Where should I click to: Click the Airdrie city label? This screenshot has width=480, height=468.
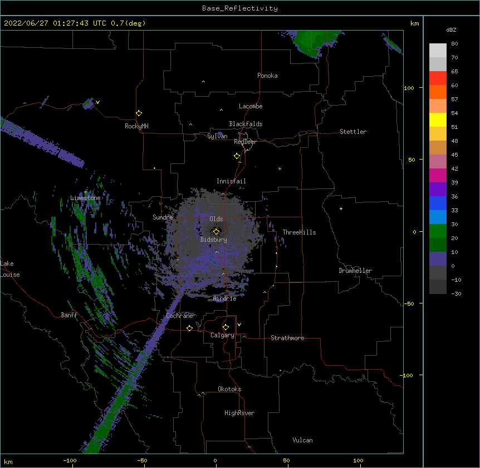tap(224, 299)
